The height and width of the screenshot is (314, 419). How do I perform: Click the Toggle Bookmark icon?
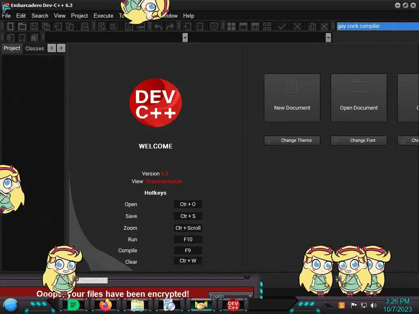coord(22,38)
